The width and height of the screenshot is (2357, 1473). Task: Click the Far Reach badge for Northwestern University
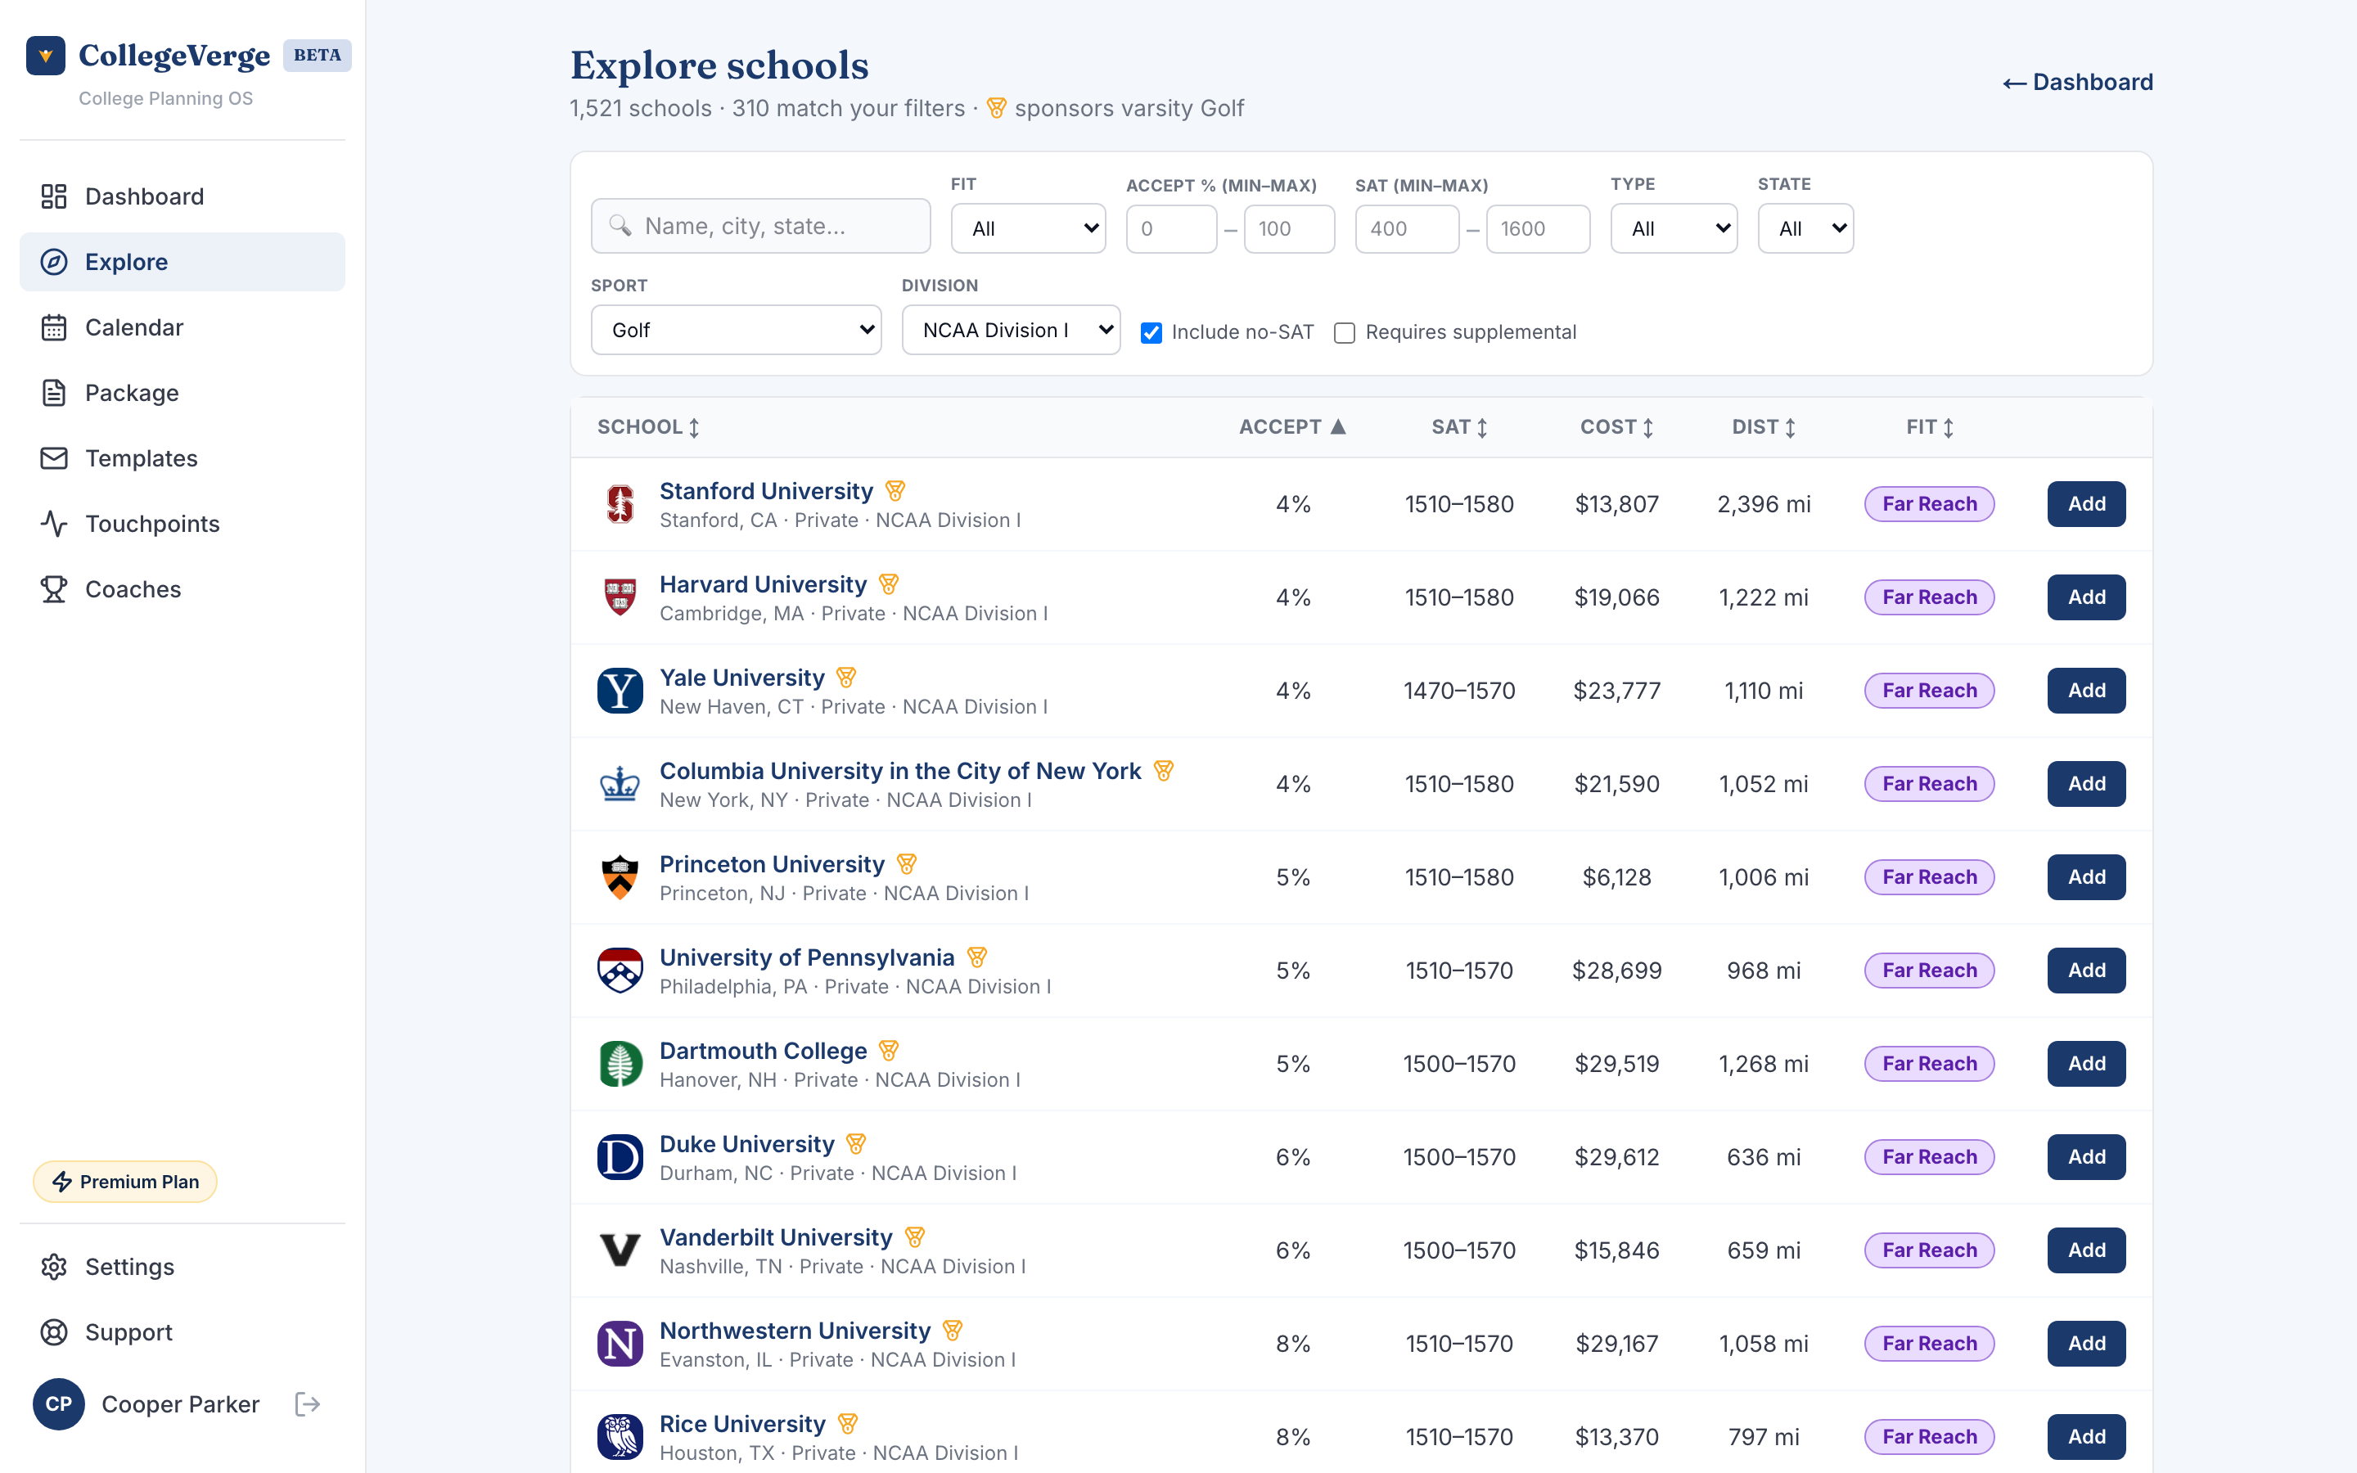[x=1928, y=1344]
